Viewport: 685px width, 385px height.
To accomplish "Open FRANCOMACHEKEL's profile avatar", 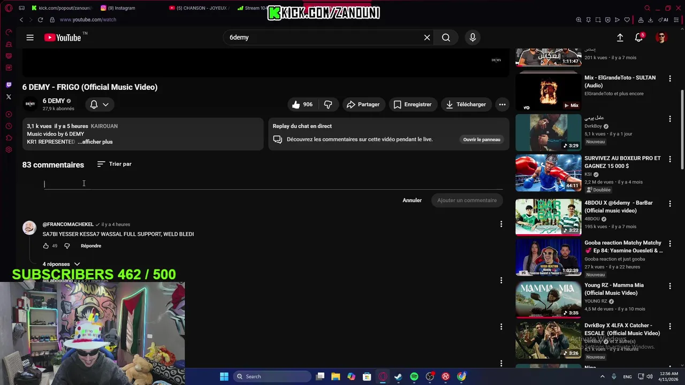I will pyautogui.click(x=29, y=228).
